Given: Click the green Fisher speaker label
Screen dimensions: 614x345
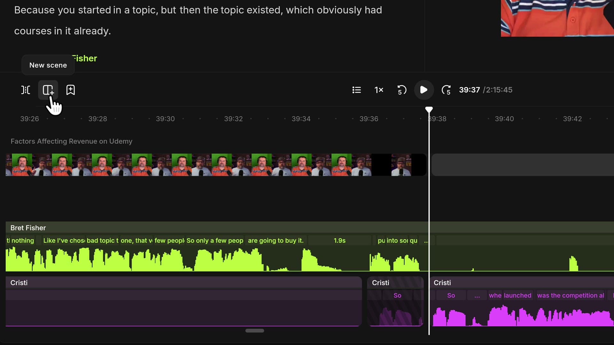Looking at the screenshot, I should 85,58.
